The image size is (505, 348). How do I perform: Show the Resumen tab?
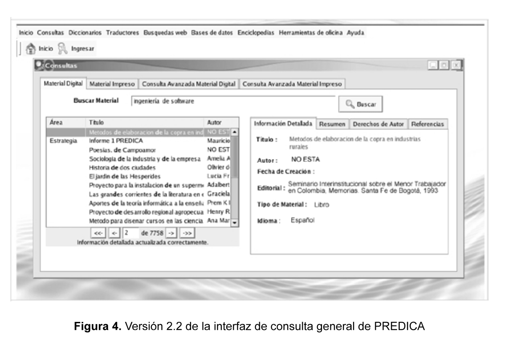(x=332, y=124)
